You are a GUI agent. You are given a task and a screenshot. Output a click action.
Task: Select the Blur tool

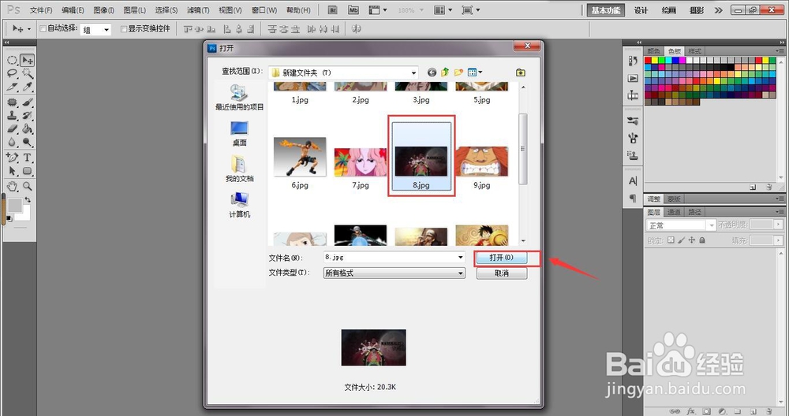point(12,142)
